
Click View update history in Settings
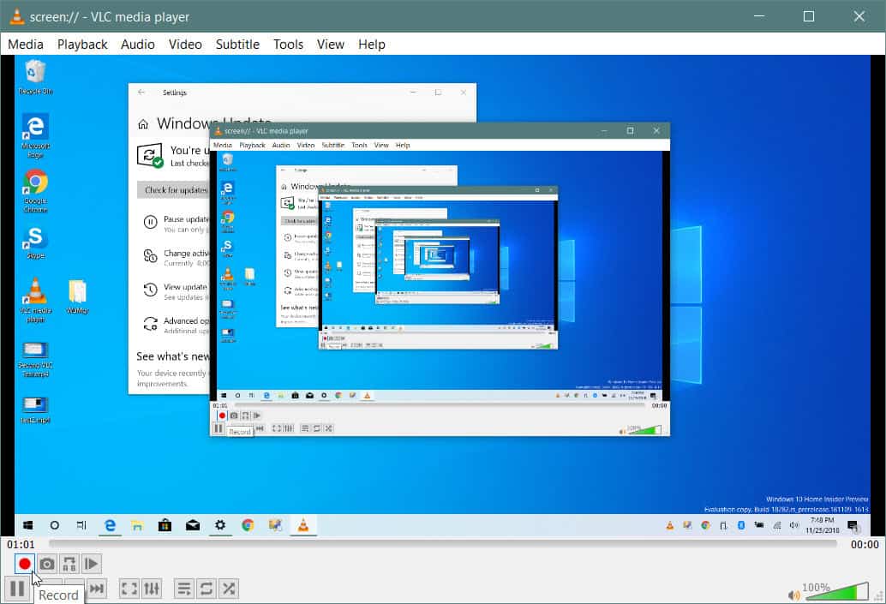click(x=175, y=291)
